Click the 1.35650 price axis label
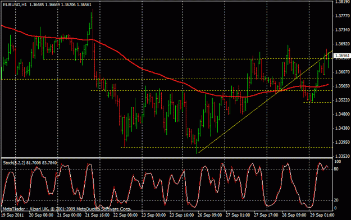The image size is (351, 220). coord(342,86)
